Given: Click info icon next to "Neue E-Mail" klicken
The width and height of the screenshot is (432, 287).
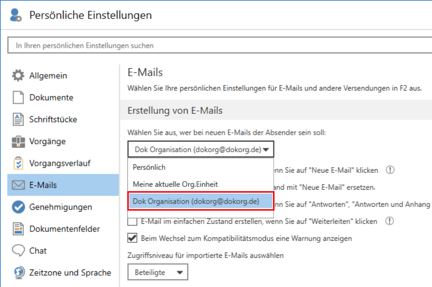Looking at the screenshot, I should pyautogui.click(x=390, y=170).
